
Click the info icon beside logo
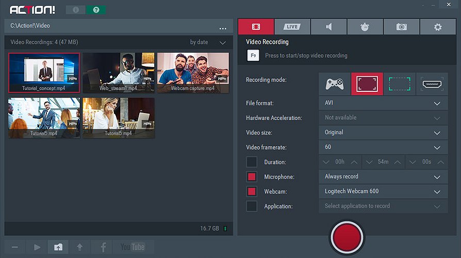click(76, 10)
